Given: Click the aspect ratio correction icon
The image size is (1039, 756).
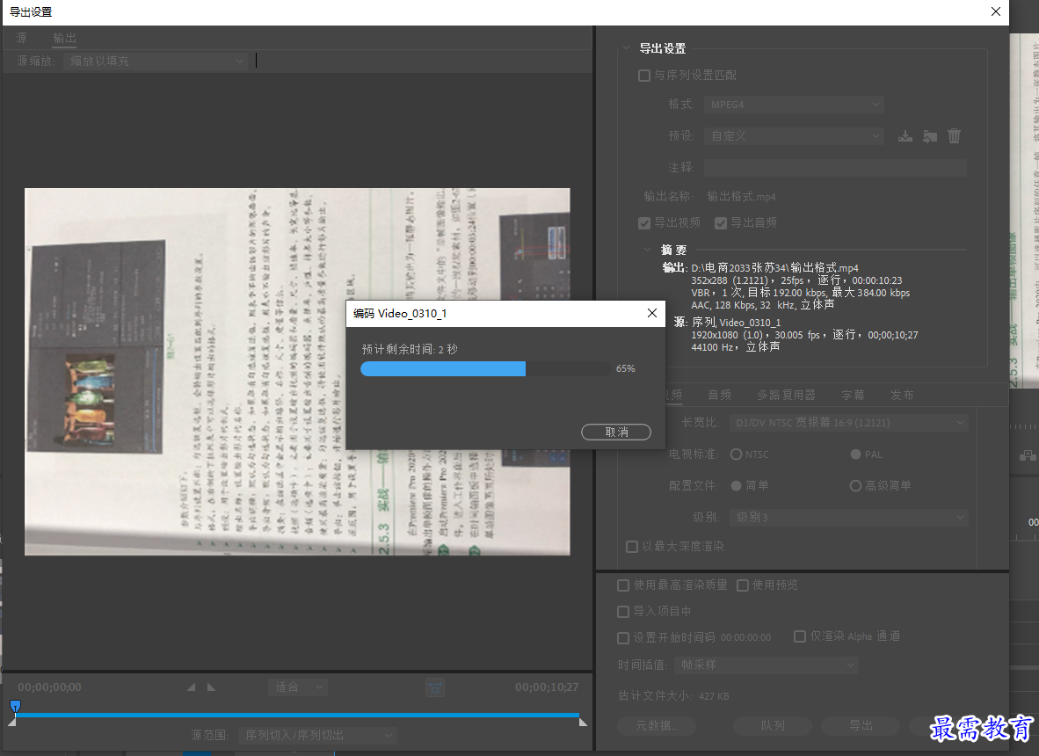Looking at the screenshot, I should pos(435,687).
